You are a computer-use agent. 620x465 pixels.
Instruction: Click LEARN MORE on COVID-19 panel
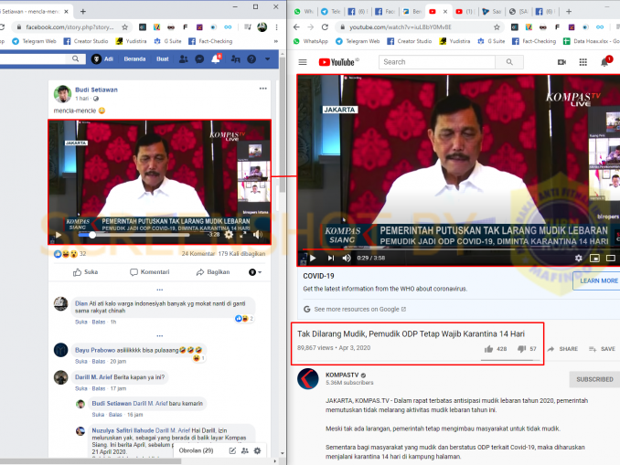click(598, 280)
